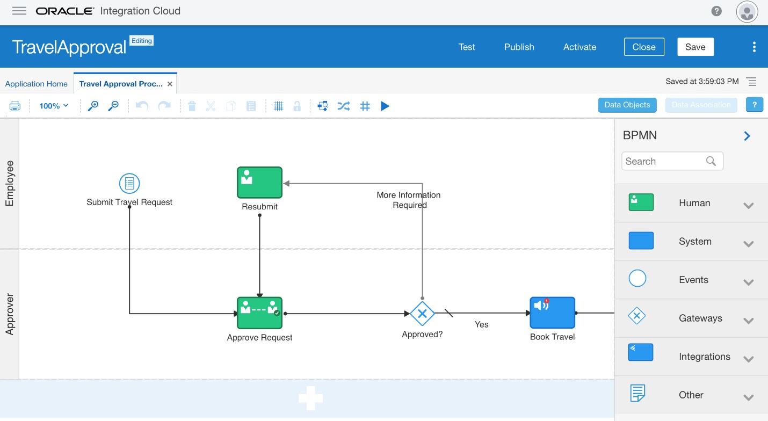Image resolution: width=768 pixels, height=421 pixels.
Task: Click the "Saved at 3:59:03 PM" status text
Action: 702,82
